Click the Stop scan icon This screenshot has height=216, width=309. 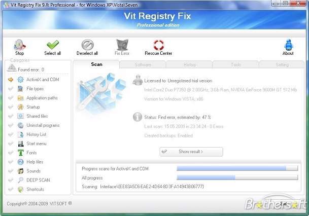pyautogui.click(x=19, y=45)
